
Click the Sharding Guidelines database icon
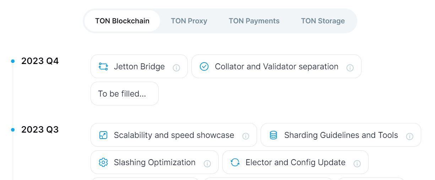point(274,135)
